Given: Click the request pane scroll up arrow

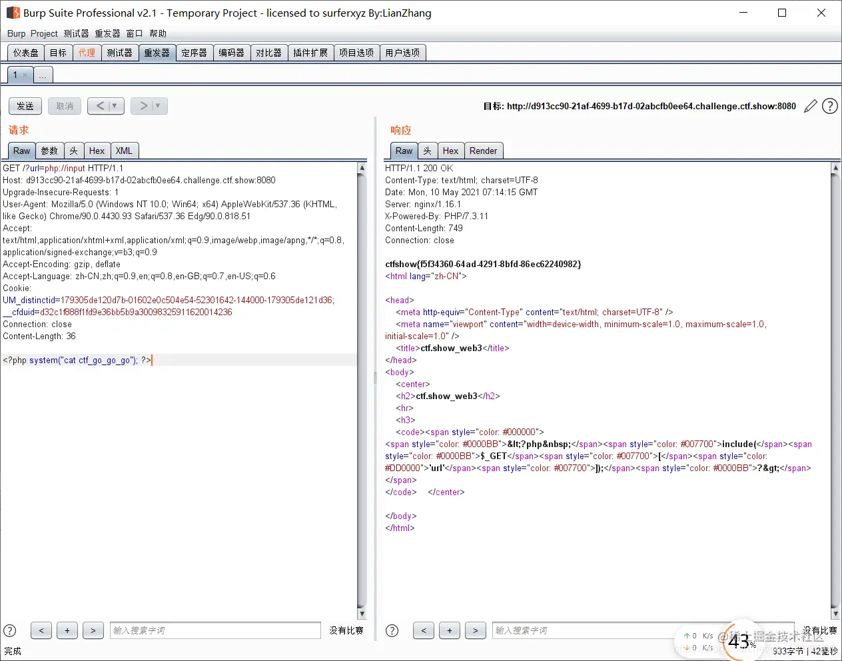Looking at the screenshot, I should click(362, 168).
